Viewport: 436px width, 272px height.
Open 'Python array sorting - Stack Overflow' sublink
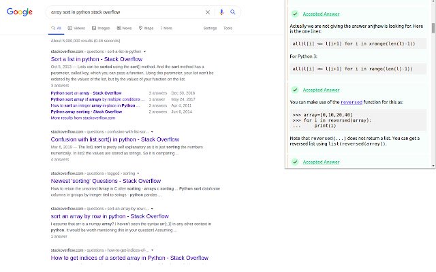coord(87,112)
